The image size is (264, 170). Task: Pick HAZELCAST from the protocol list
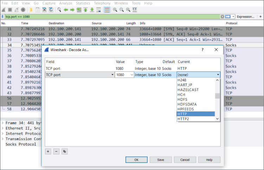[196, 90]
